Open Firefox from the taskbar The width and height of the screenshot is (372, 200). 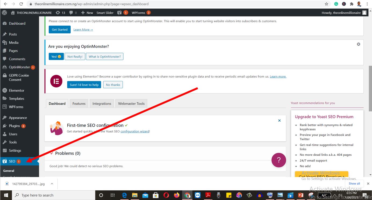coord(176,195)
